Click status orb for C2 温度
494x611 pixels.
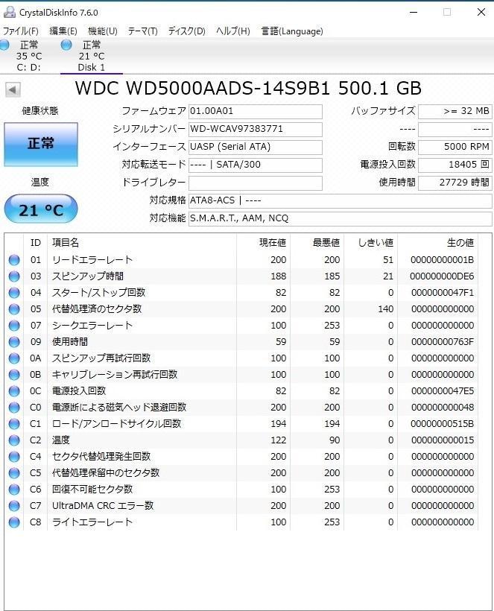coord(14,440)
